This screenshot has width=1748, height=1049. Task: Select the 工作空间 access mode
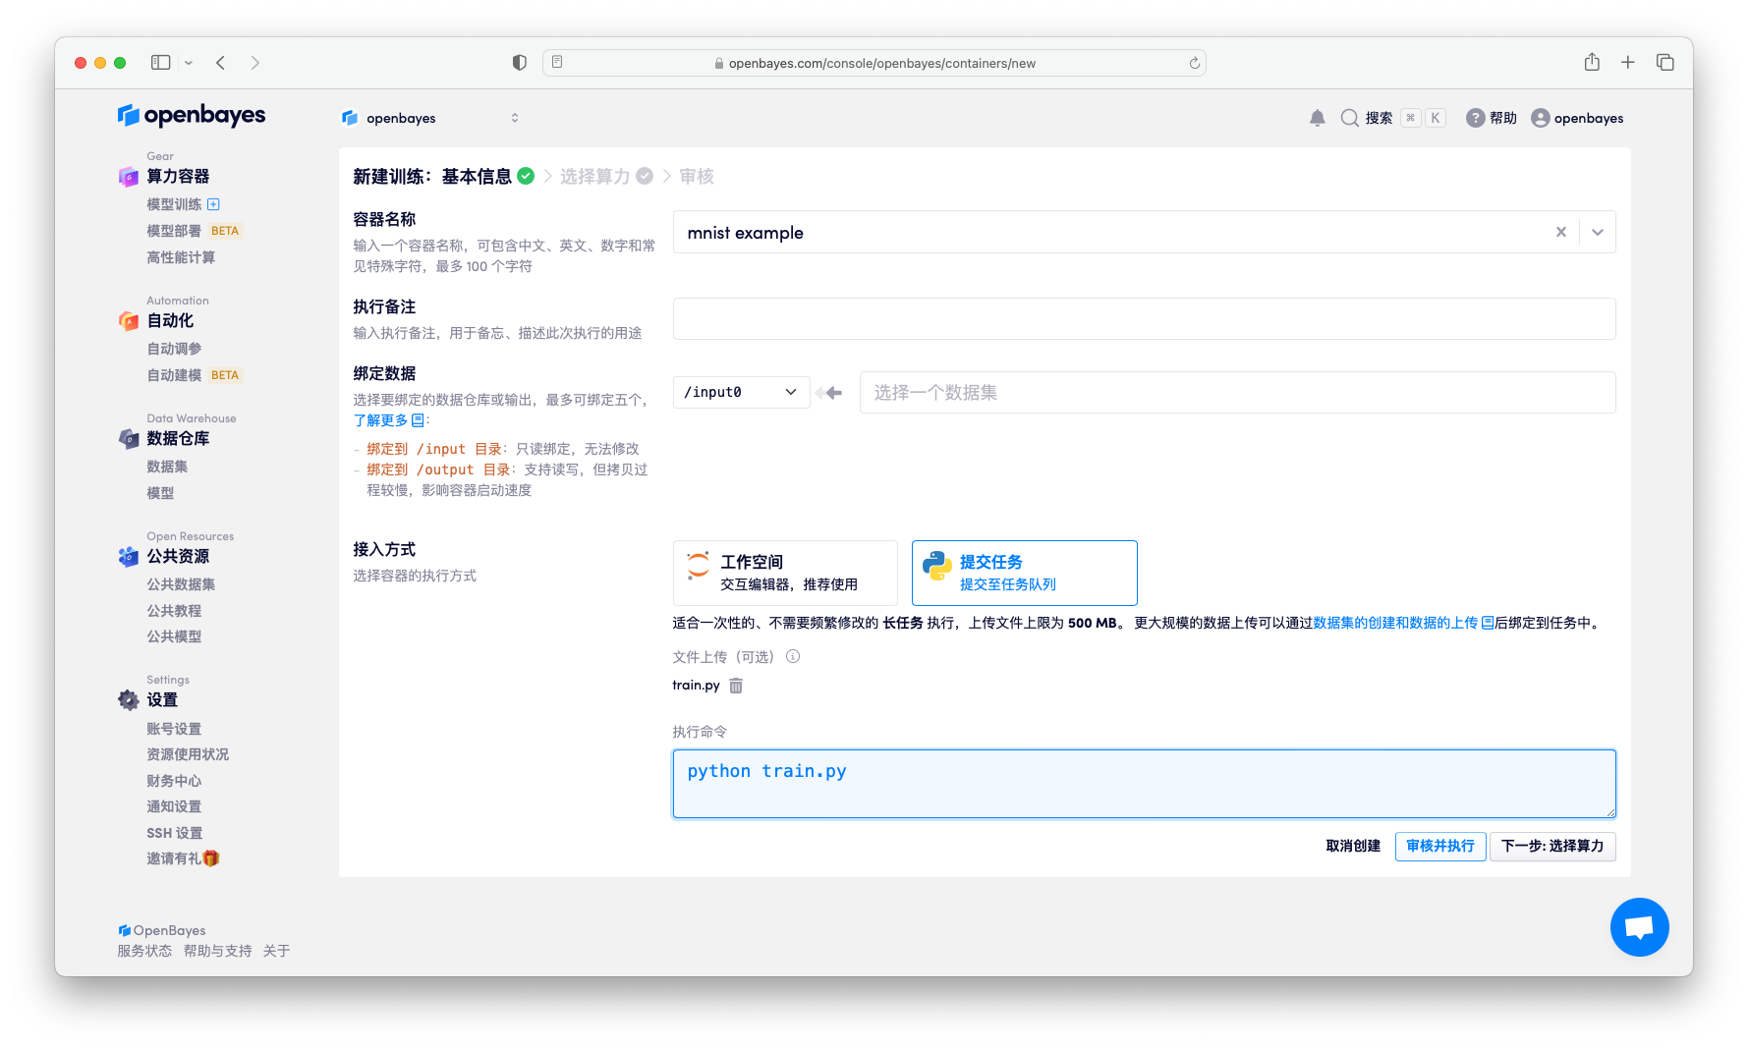point(785,573)
